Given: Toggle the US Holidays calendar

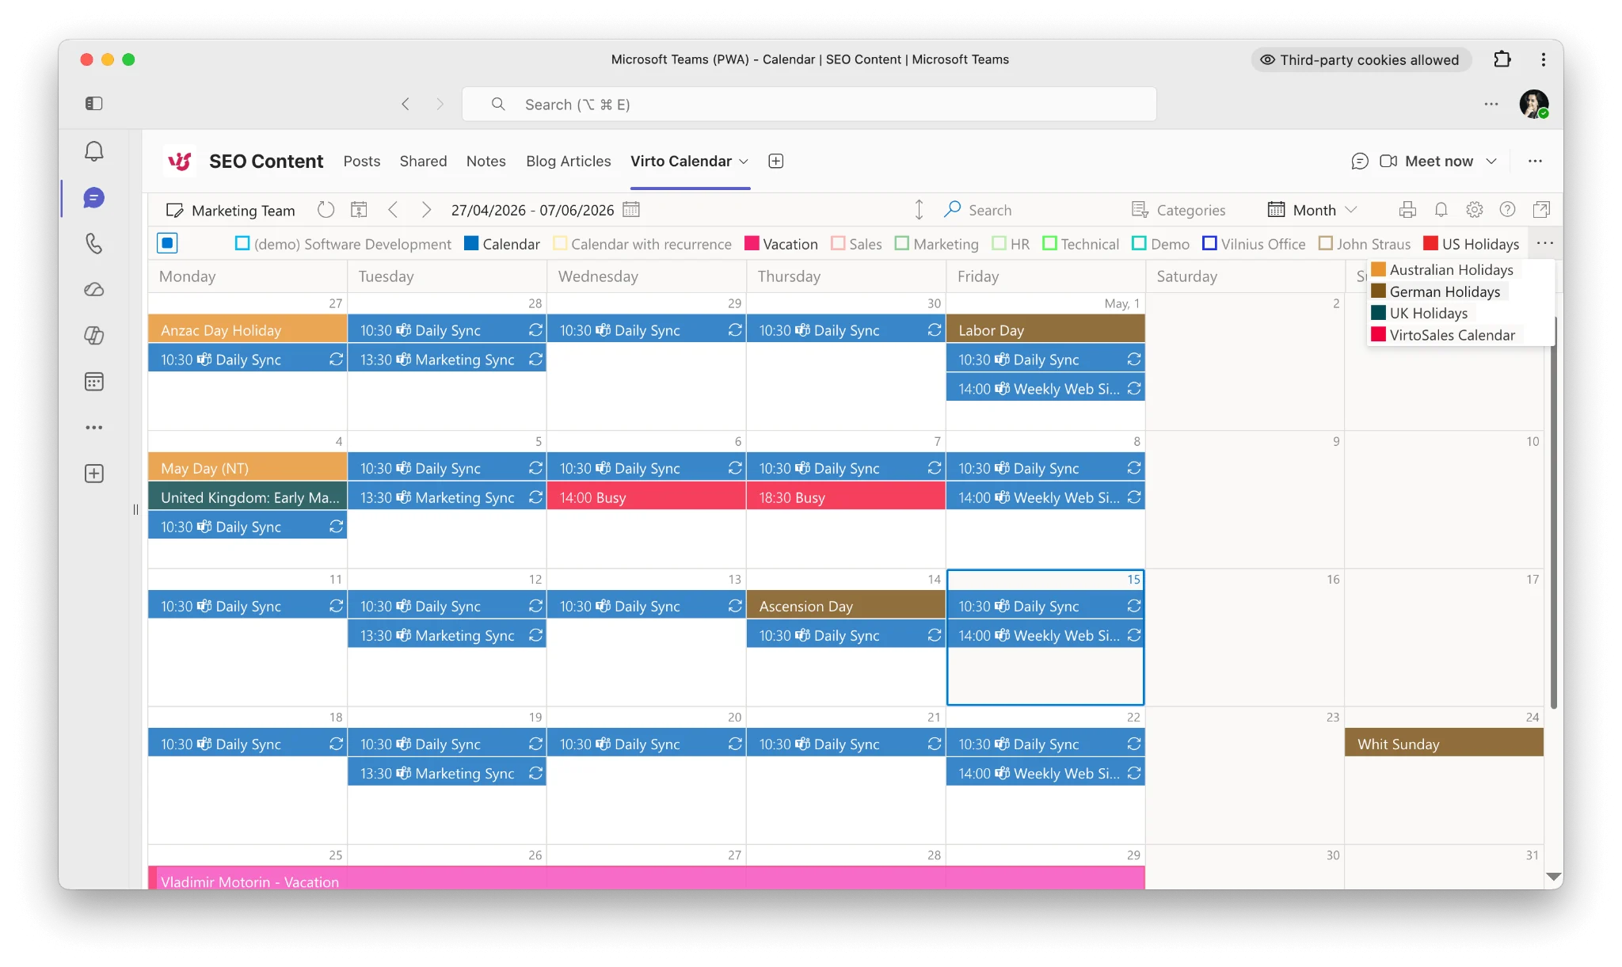Looking at the screenshot, I should coord(1431,244).
